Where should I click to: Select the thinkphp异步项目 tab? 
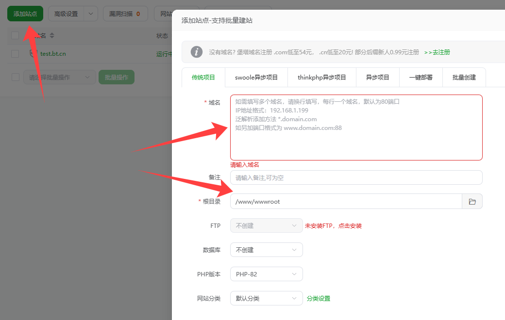[321, 78]
